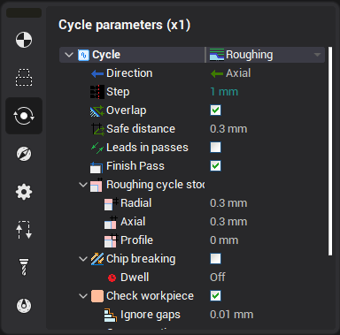Collapse the Chip breaking group
Screen dimensions: 340x335
83,259
